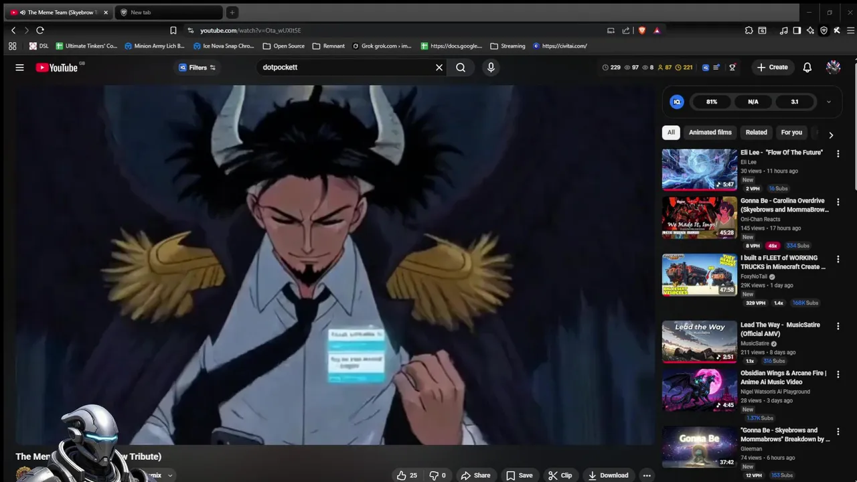The width and height of the screenshot is (857, 482).
Task: Switch to the New tab browser tab
Action: tap(169, 12)
